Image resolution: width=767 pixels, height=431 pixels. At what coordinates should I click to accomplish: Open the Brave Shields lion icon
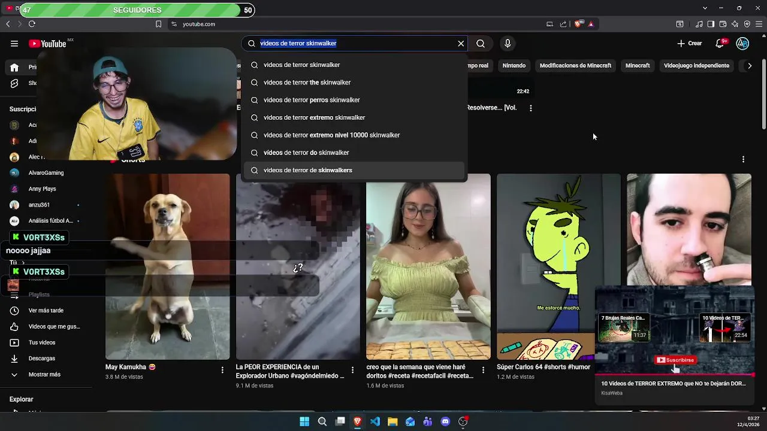tap(578, 24)
